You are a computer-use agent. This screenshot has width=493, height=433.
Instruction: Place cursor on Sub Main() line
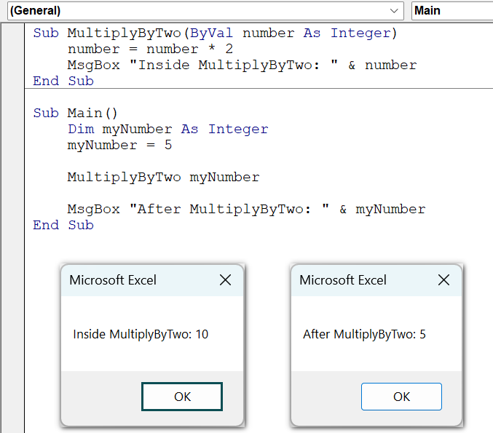(75, 113)
